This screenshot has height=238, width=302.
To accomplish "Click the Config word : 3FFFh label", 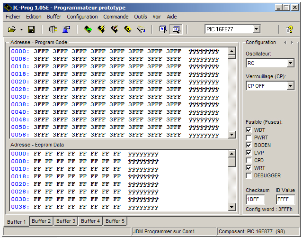I will pyautogui.click(x=269, y=209).
